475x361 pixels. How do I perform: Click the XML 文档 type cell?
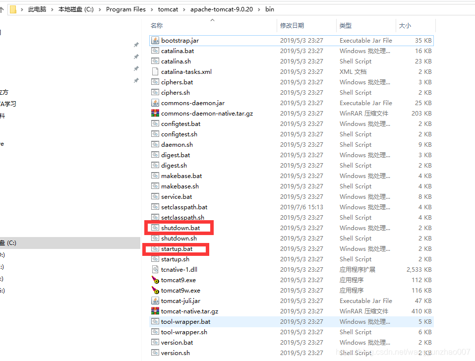coord(353,71)
